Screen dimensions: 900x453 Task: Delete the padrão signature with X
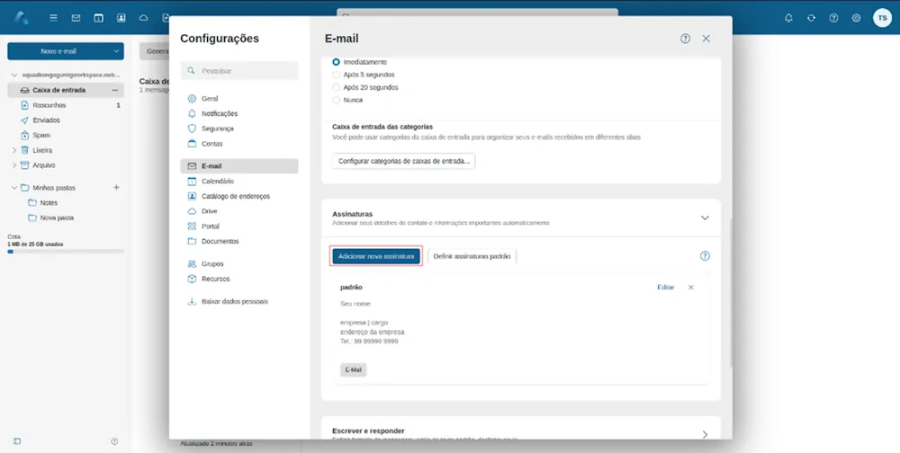(x=691, y=288)
